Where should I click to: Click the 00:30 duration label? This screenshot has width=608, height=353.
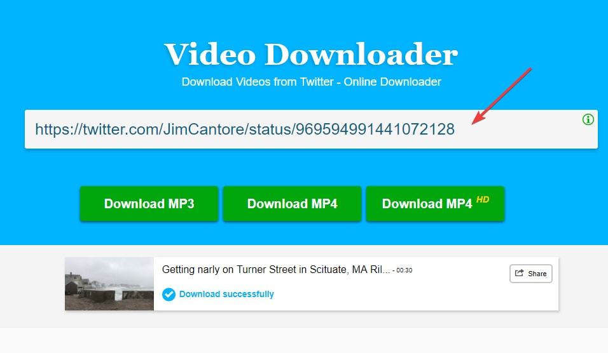pos(404,270)
